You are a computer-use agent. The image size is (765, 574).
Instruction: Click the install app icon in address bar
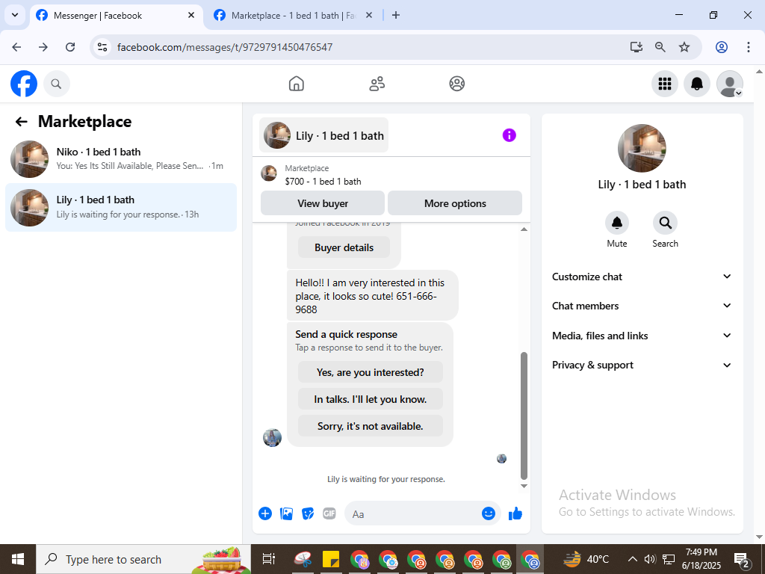click(x=637, y=47)
